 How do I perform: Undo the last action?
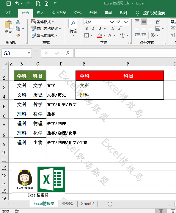tap(17, 3)
